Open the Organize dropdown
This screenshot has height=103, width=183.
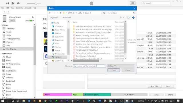54,18
